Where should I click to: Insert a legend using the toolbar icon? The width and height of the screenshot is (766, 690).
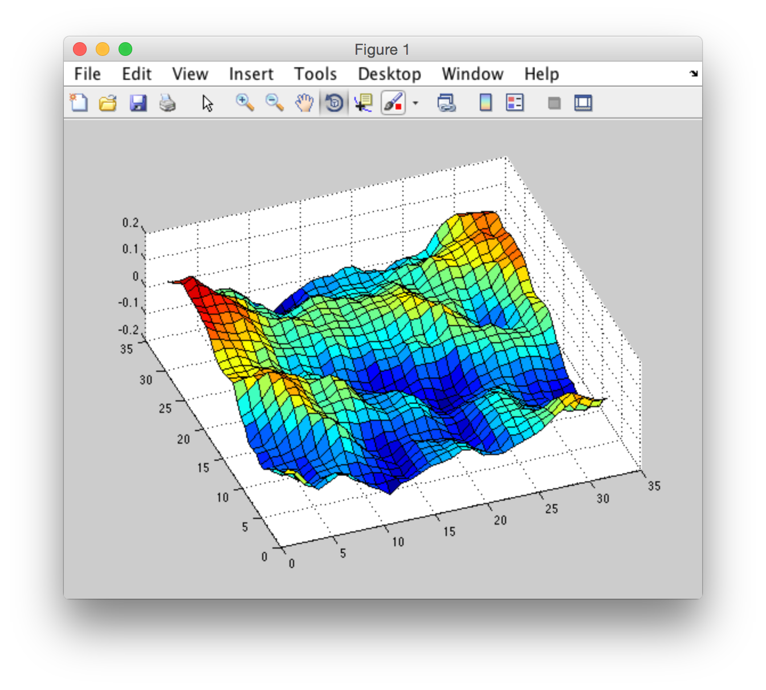[x=515, y=103]
